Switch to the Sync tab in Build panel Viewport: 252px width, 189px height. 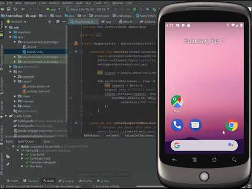point(47,141)
